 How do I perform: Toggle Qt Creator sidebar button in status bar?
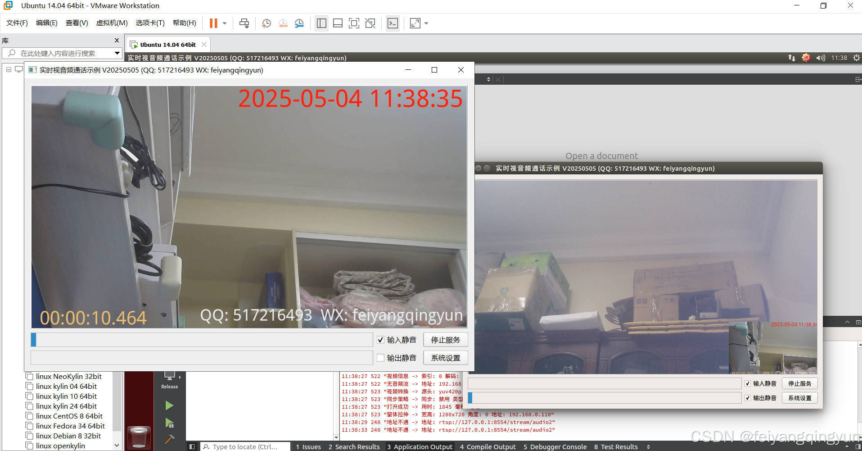pyautogui.click(x=192, y=446)
